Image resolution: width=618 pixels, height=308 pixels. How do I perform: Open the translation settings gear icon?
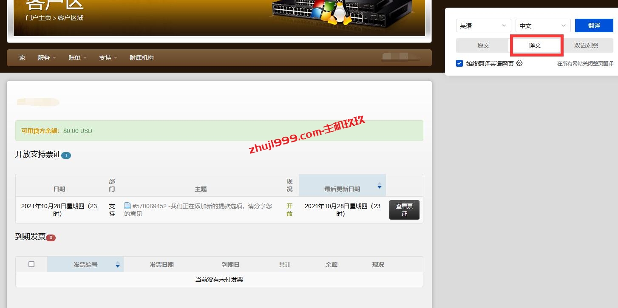click(519, 63)
